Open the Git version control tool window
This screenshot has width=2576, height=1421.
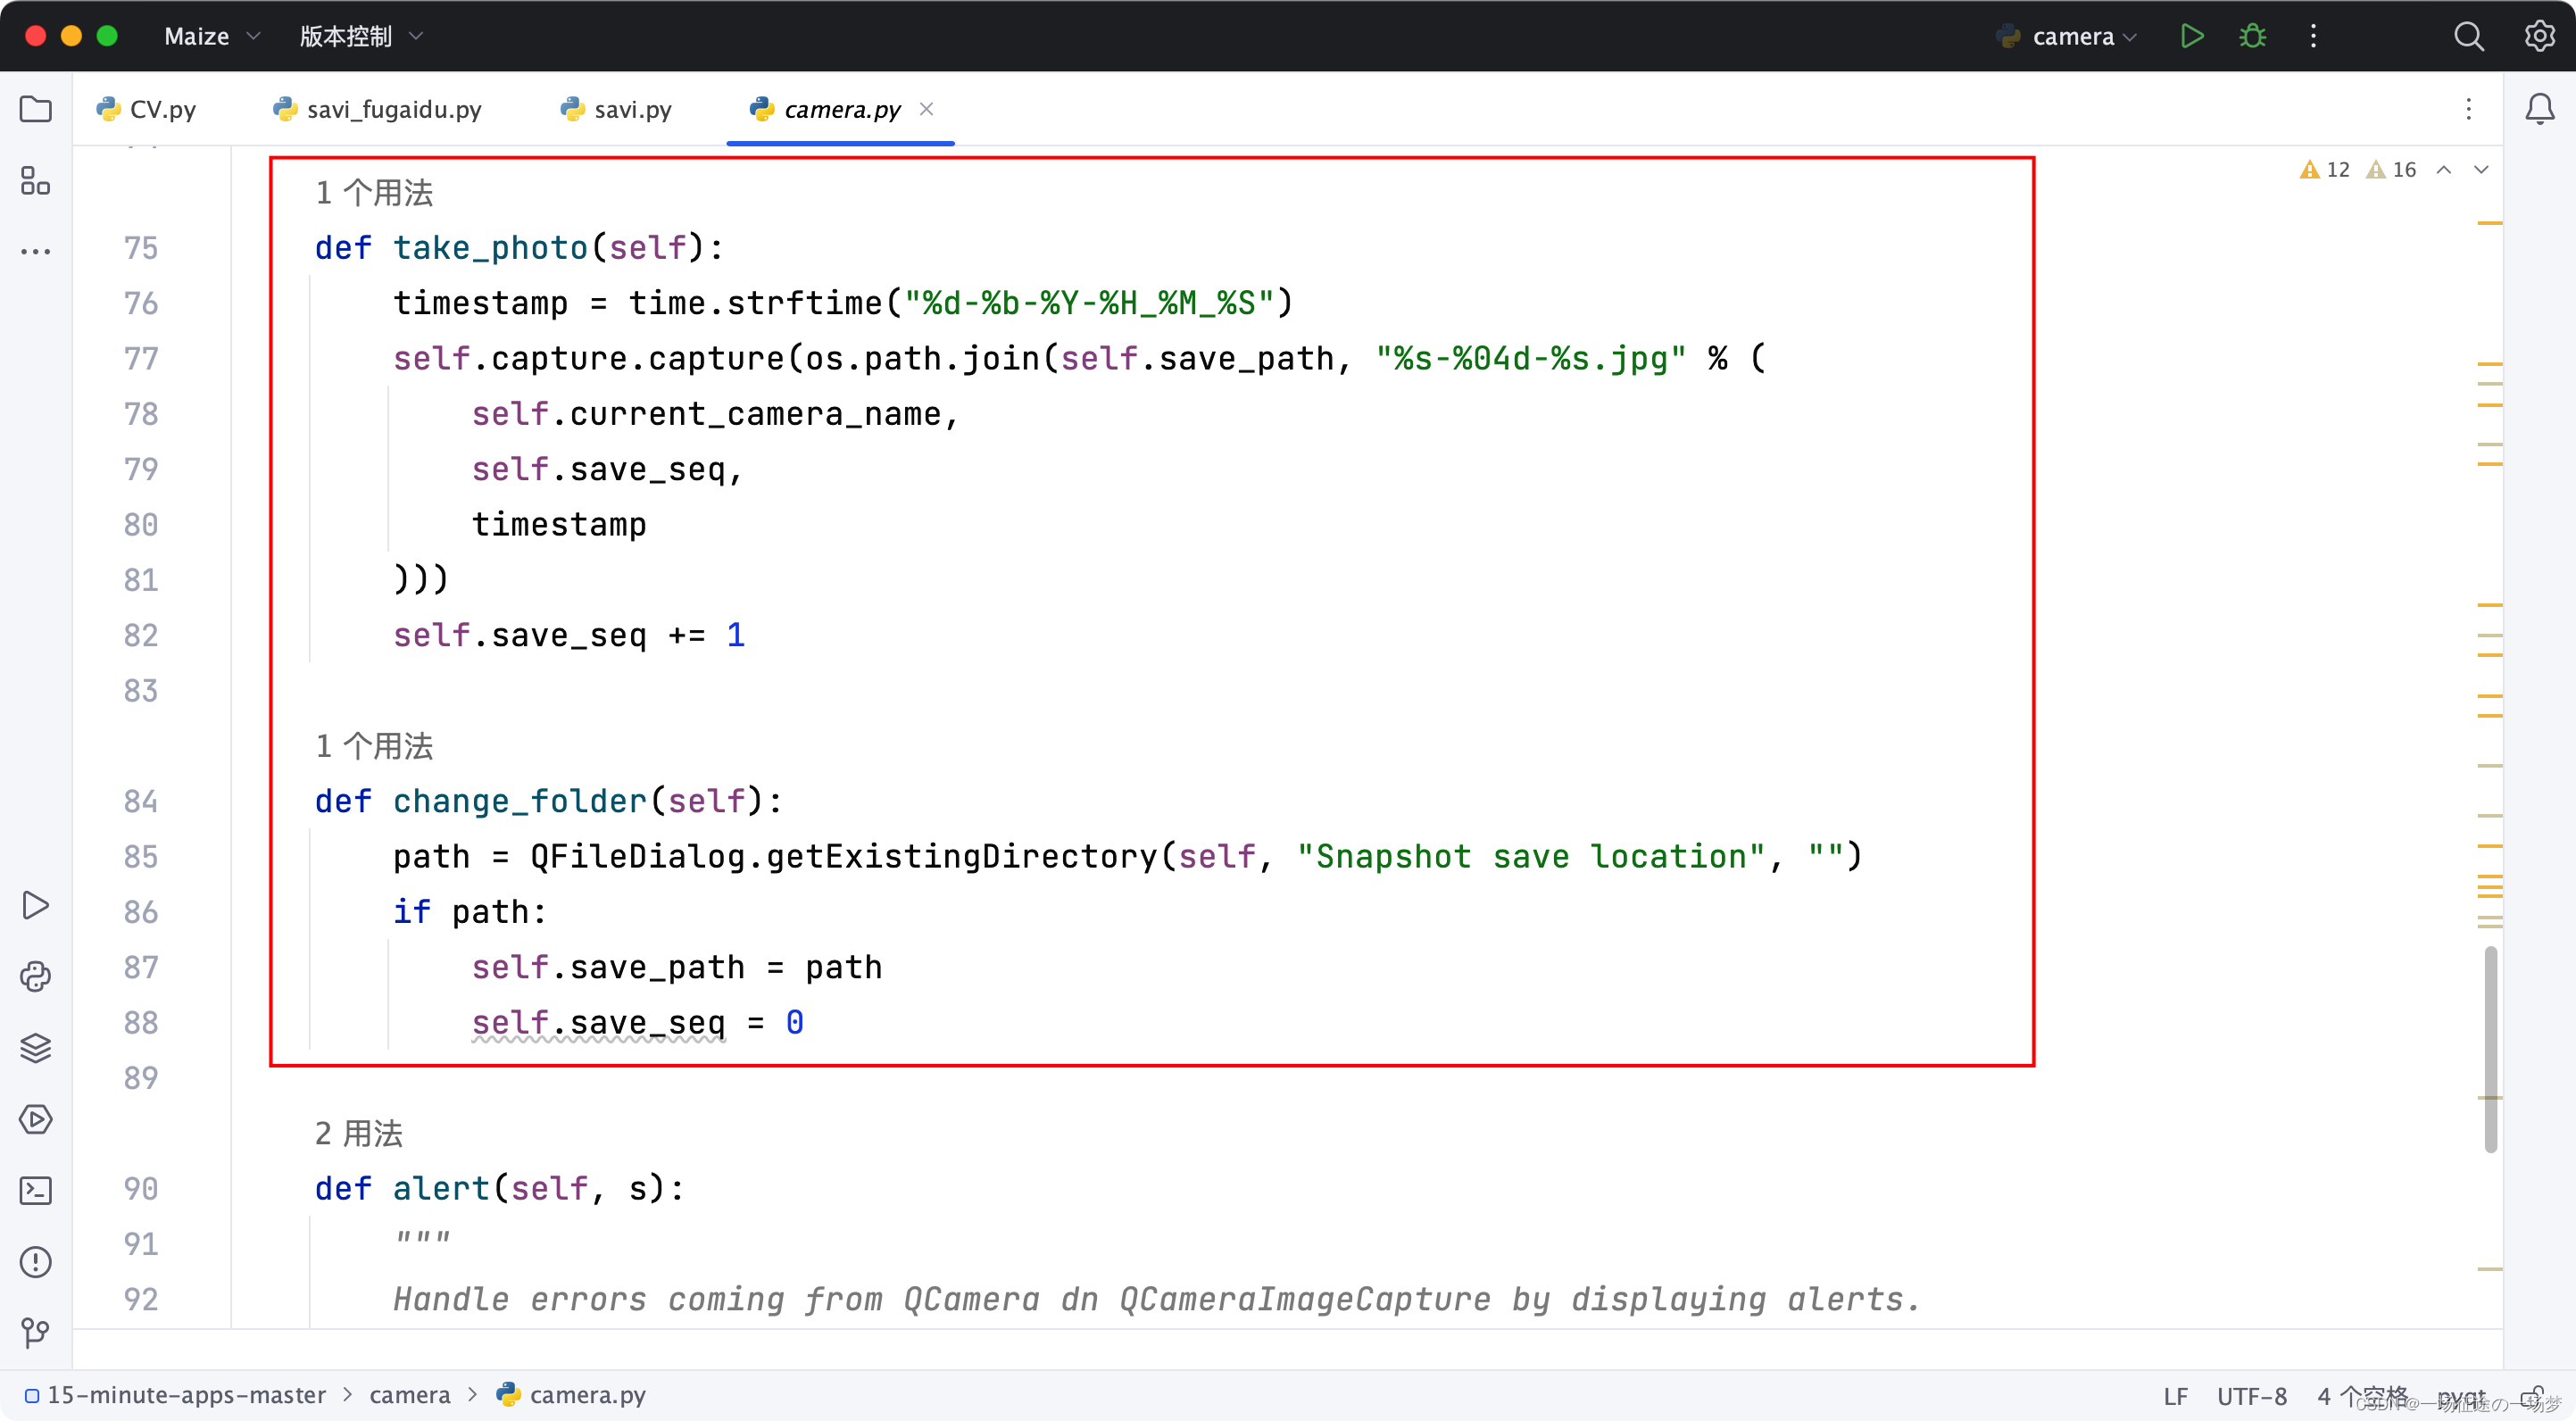pyautogui.click(x=36, y=1332)
